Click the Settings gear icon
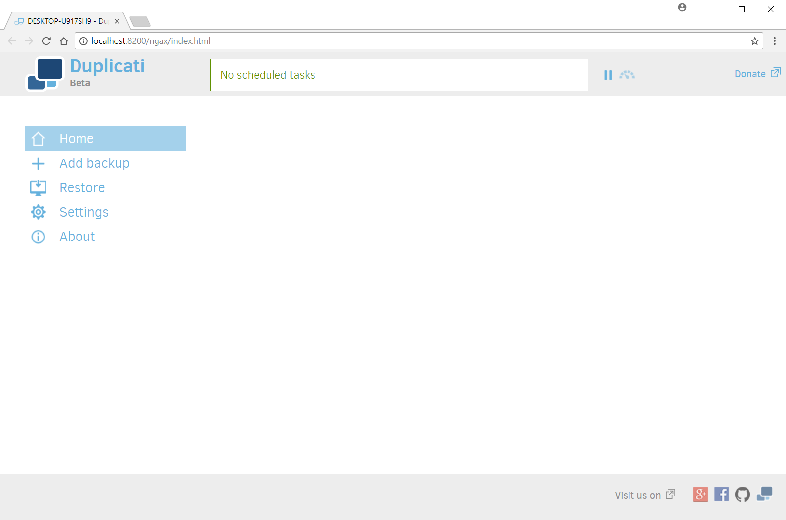This screenshot has width=786, height=520. (x=38, y=212)
